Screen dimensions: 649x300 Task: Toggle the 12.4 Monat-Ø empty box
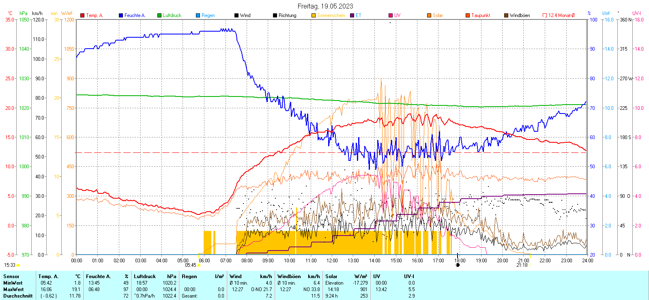pyautogui.click(x=545, y=15)
